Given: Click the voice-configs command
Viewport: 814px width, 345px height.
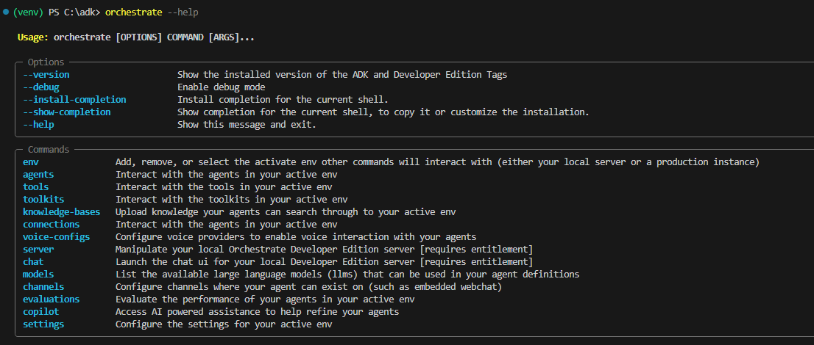Looking at the screenshot, I should tap(56, 237).
